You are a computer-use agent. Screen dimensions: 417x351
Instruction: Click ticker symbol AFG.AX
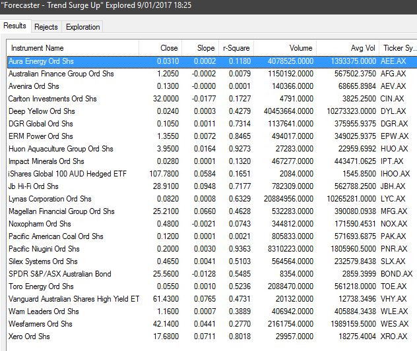tap(393, 74)
